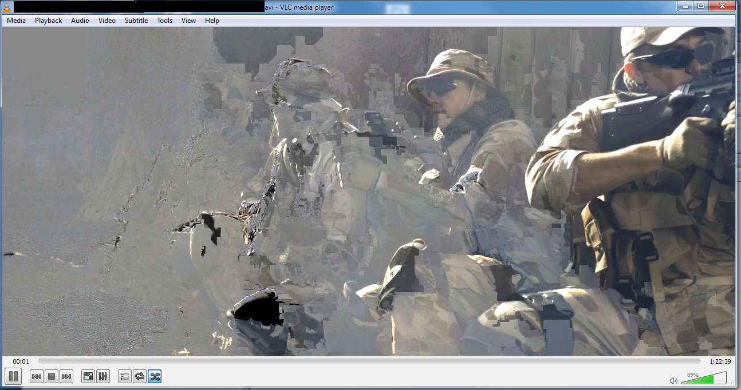Toggle random shuffle playback
The height and width of the screenshot is (390, 741).
(x=155, y=376)
